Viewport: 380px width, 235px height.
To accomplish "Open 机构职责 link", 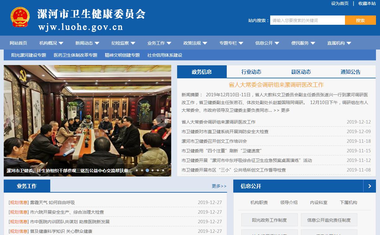I will (x=259, y=202).
